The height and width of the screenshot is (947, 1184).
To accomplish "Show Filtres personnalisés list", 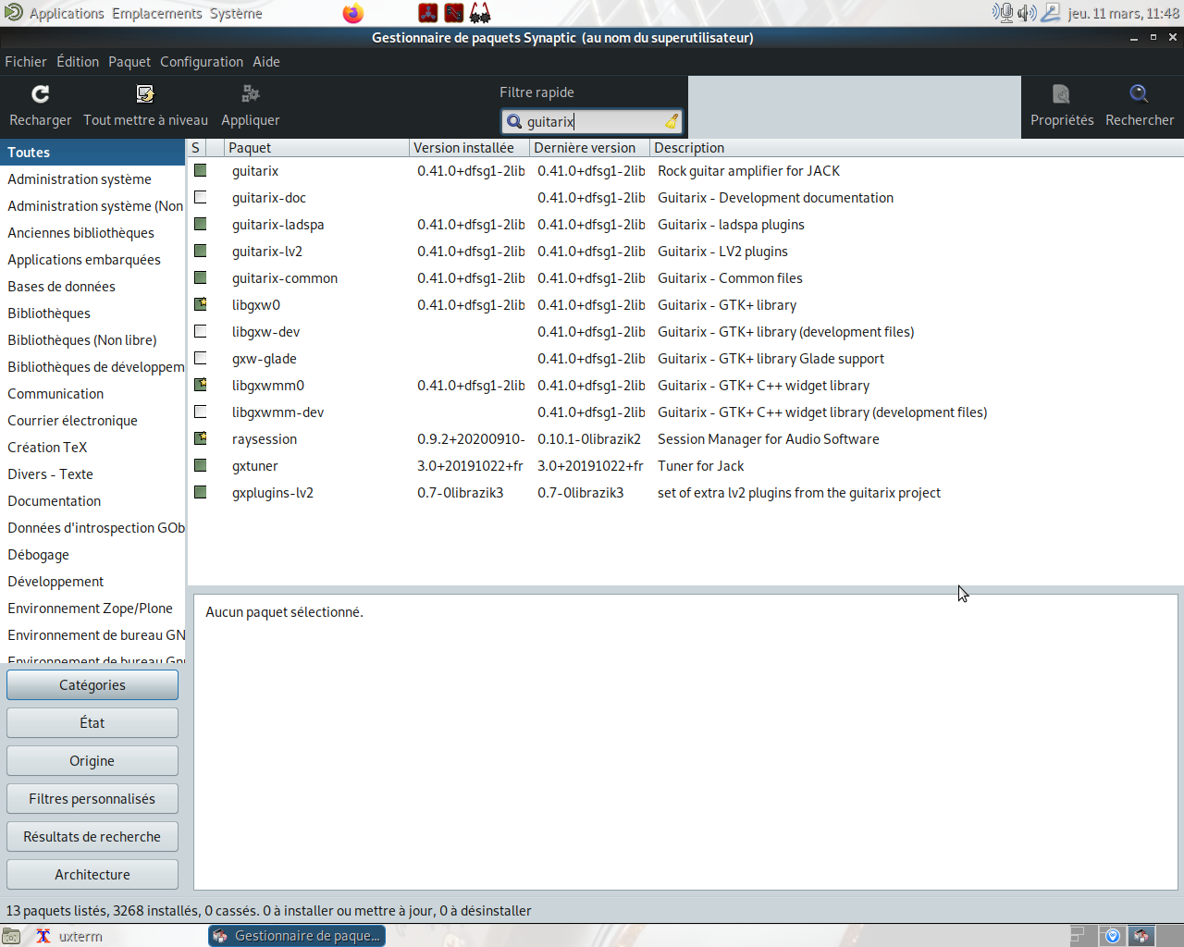I will coord(92,799).
